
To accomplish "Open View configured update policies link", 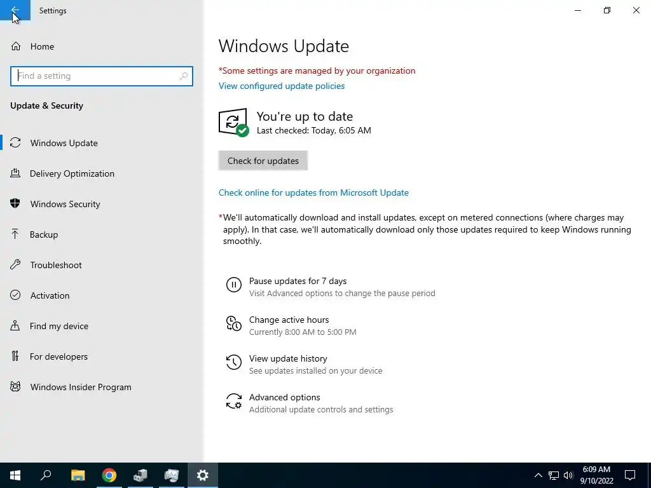I will 282,86.
